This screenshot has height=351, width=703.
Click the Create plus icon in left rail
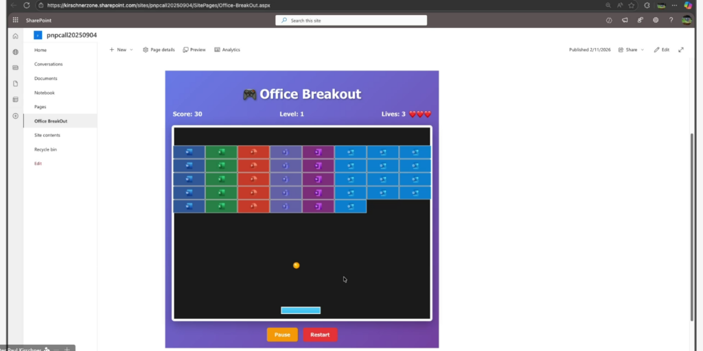coord(15,116)
